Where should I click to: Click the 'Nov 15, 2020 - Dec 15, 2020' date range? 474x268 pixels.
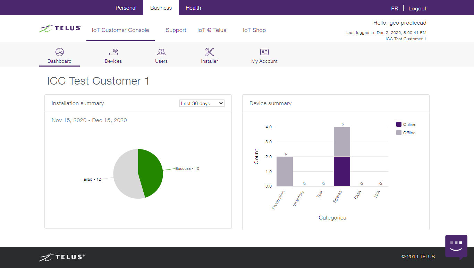coord(89,120)
